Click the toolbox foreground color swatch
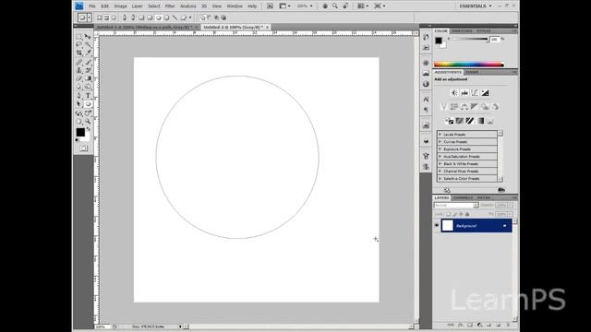The height and width of the screenshot is (332, 591). (80, 132)
